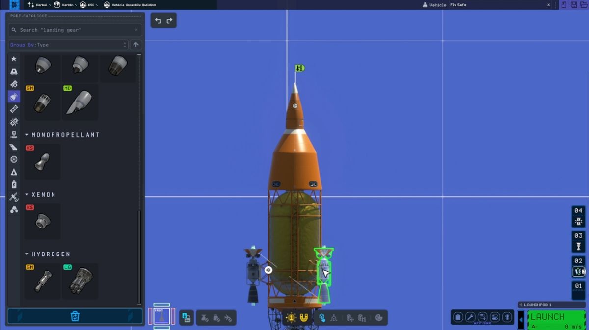
Task: Click the part search field showing landing gear
Action: click(x=74, y=30)
